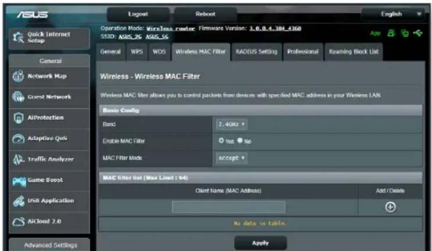The width and height of the screenshot is (432, 251).
Task: Click the Band label
Action: tap(109, 124)
